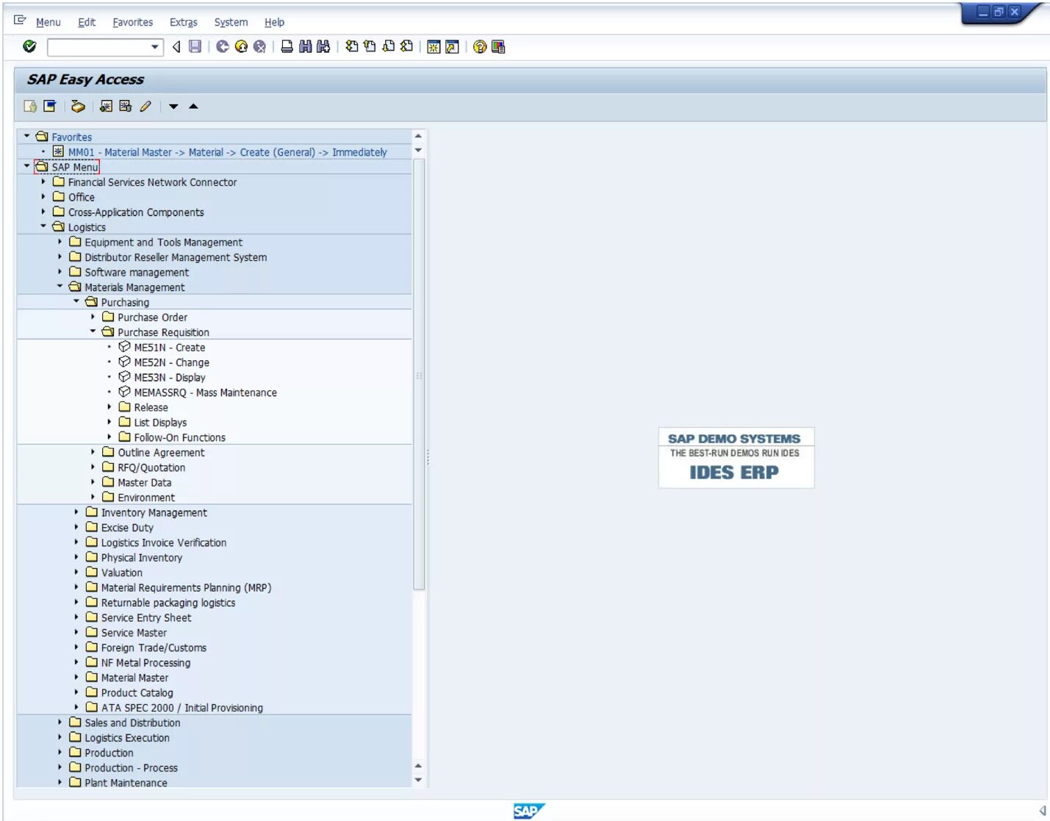Click the Delete Favorites icon
1050x821 pixels.
pyautogui.click(x=125, y=107)
